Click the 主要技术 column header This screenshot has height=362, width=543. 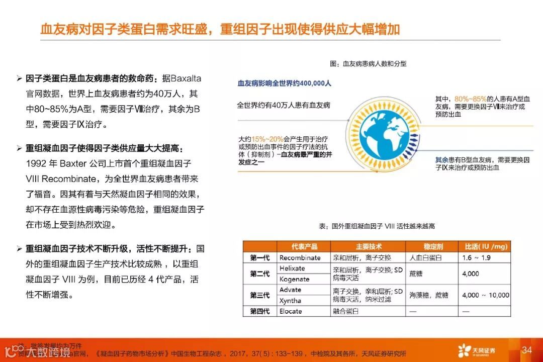[x=369, y=247]
